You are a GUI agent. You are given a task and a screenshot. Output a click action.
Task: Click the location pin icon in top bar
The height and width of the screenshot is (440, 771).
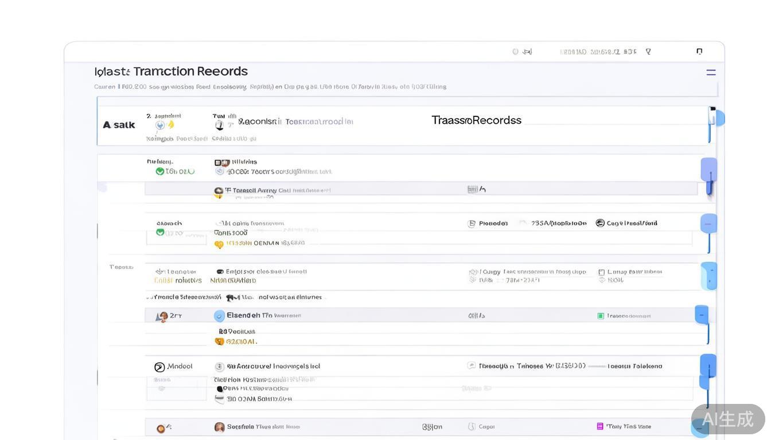point(648,52)
